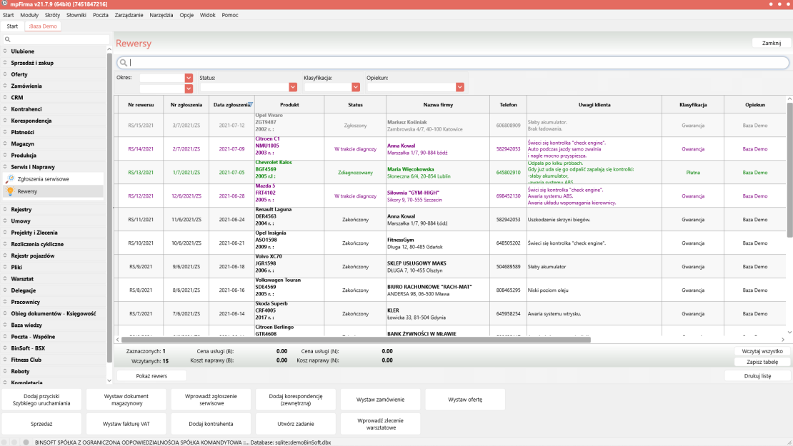Screen dimensions: 793x446
Task: Open the upper Okres dropdown
Action: [189, 78]
